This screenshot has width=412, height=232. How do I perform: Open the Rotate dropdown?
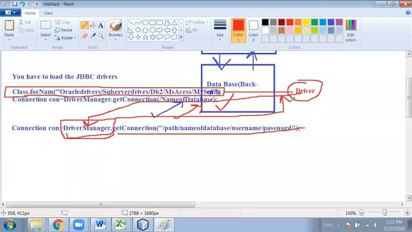66,38
